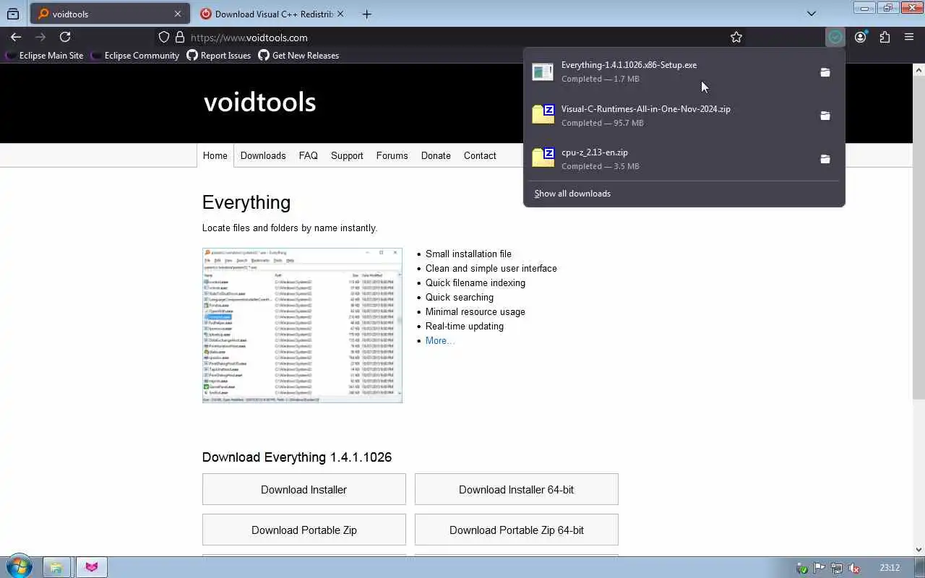This screenshot has height=578, width=925.
Task: List all tabs with dropdown arrow
Action: [811, 14]
